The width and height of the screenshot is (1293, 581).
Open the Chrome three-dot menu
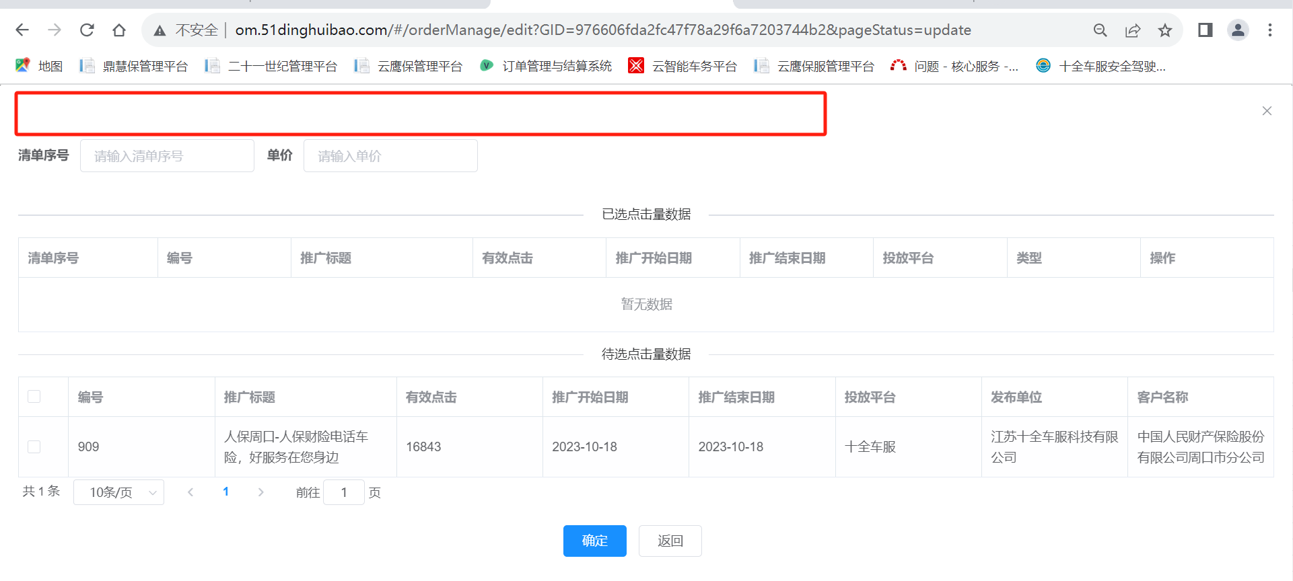point(1270,30)
